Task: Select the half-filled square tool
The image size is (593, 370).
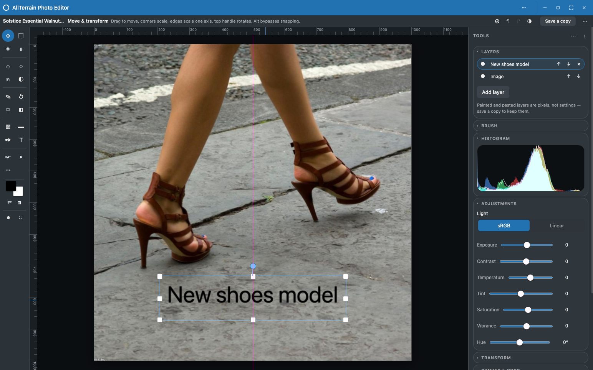Action: tap(21, 110)
